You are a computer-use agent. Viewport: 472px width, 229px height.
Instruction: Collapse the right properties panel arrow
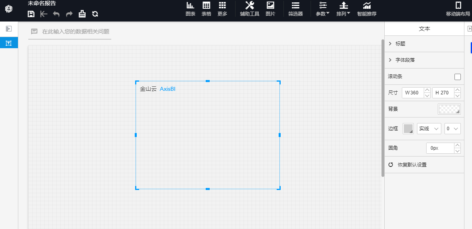pyautogui.click(x=469, y=29)
